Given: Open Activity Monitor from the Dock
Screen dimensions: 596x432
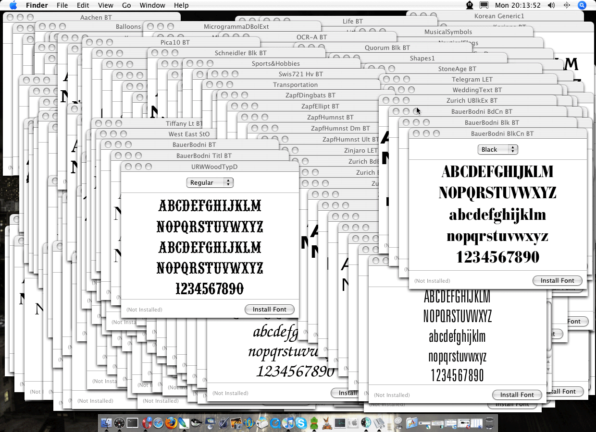Looking at the screenshot, I should (340, 423).
